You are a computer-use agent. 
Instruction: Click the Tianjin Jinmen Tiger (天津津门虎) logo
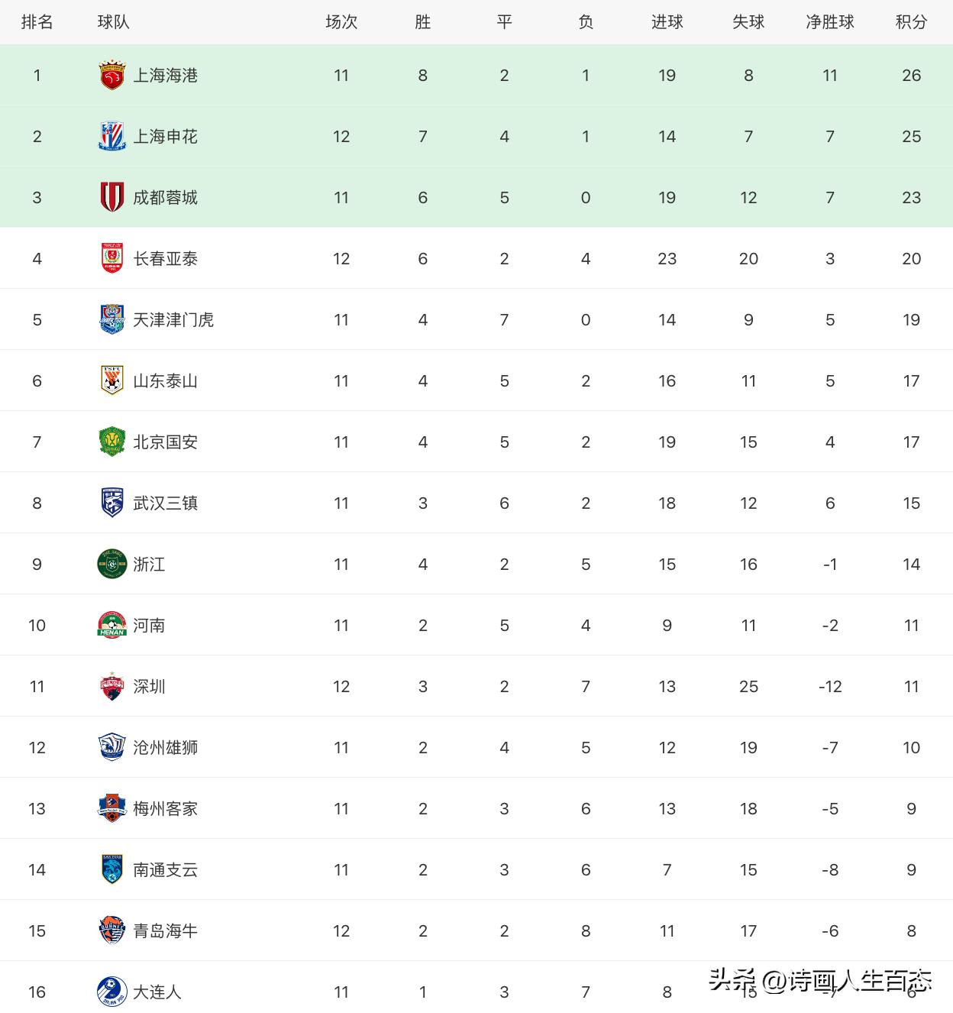tap(112, 320)
